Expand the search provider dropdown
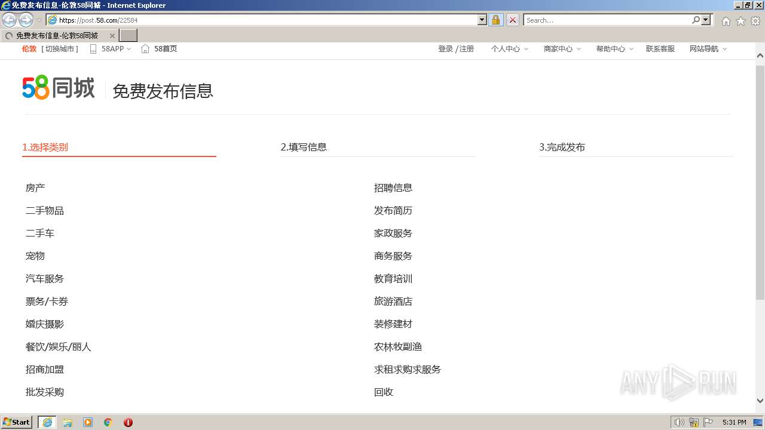Screen dimensions: 765x430 pyautogui.click(x=706, y=20)
